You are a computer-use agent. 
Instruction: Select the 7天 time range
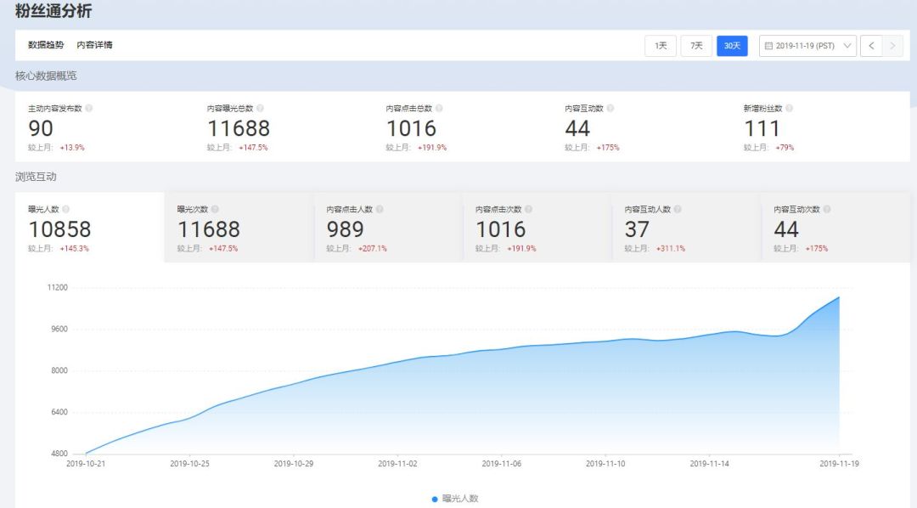[x=696, y=46]
